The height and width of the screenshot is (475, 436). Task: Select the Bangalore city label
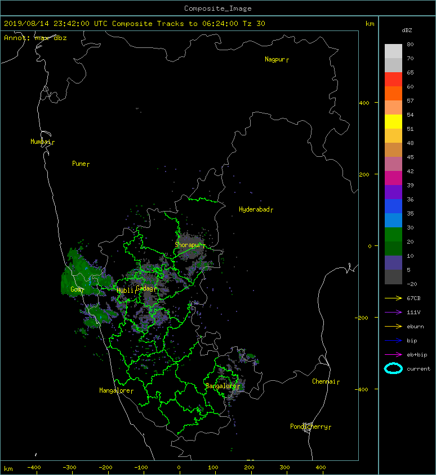[223, 386]
